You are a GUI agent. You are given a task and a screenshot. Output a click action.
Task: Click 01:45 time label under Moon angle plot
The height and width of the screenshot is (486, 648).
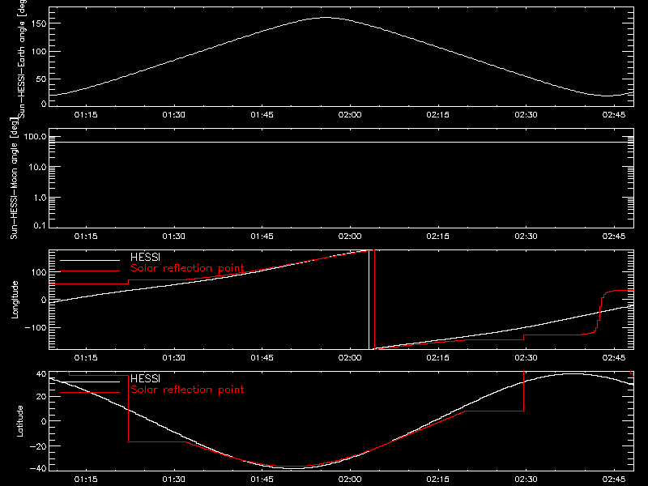(262, 237)
